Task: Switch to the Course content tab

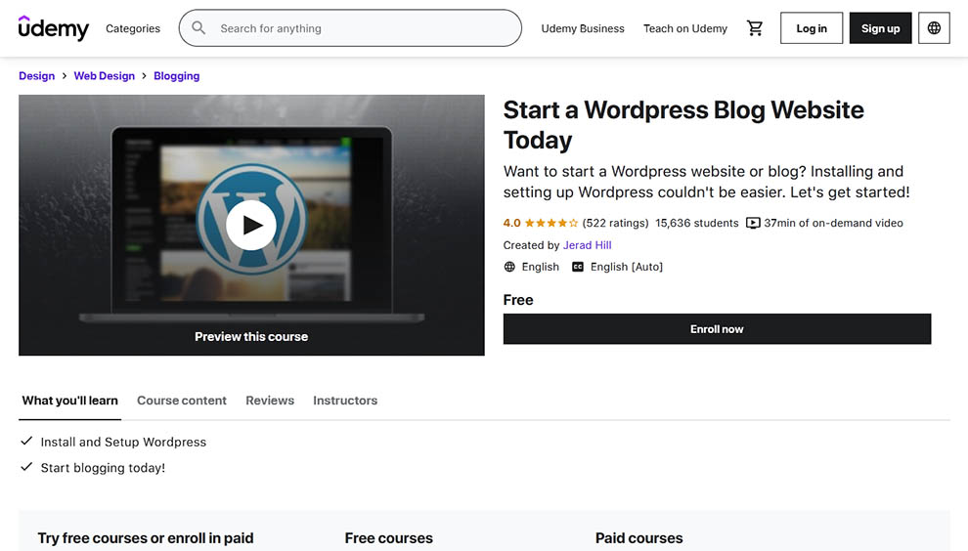Action: (x=182, y=401)
